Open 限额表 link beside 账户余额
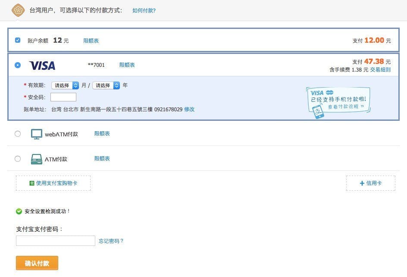This screenshot has height=277, width=407. tap(91, 41)
